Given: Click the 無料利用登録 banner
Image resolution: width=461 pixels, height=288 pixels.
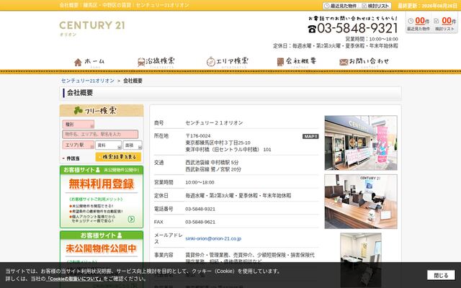Looking at the screenshot, I should (102, 197).
